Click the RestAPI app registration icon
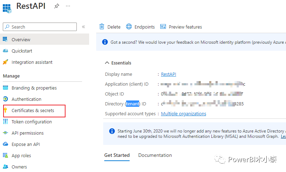 (7, 8)
